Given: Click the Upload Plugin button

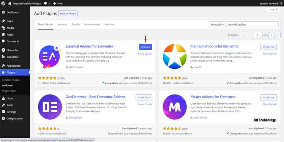Looking at the screenshot, I should 68,13.
